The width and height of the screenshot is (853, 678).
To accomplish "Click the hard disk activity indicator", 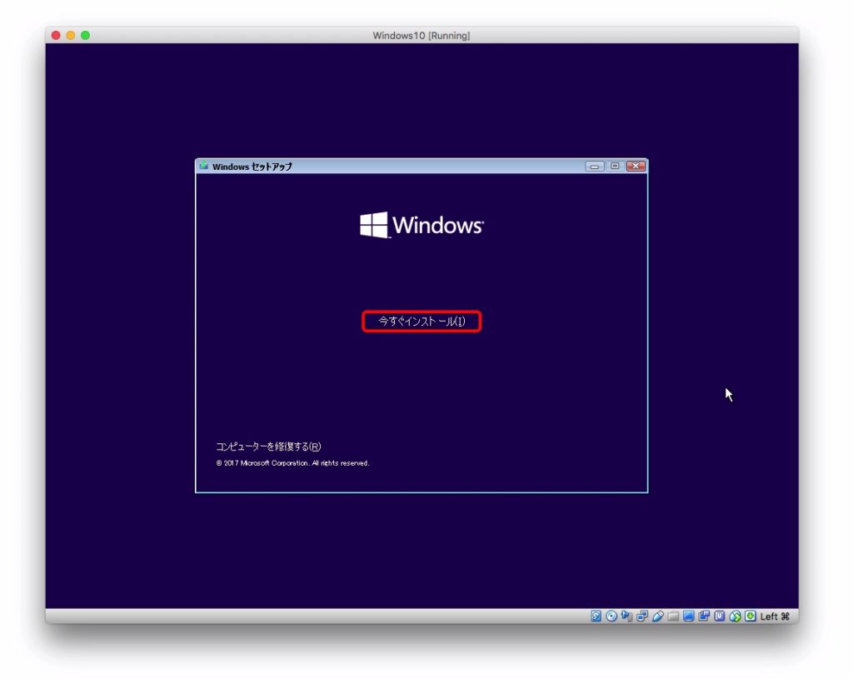I will [596, 616].
